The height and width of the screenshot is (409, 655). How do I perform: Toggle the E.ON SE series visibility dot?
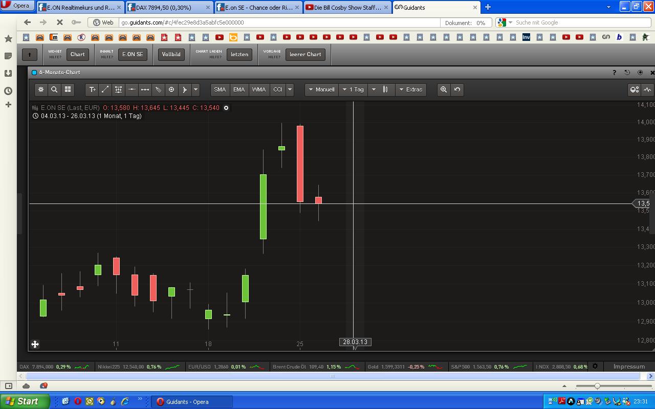[226, 108]
